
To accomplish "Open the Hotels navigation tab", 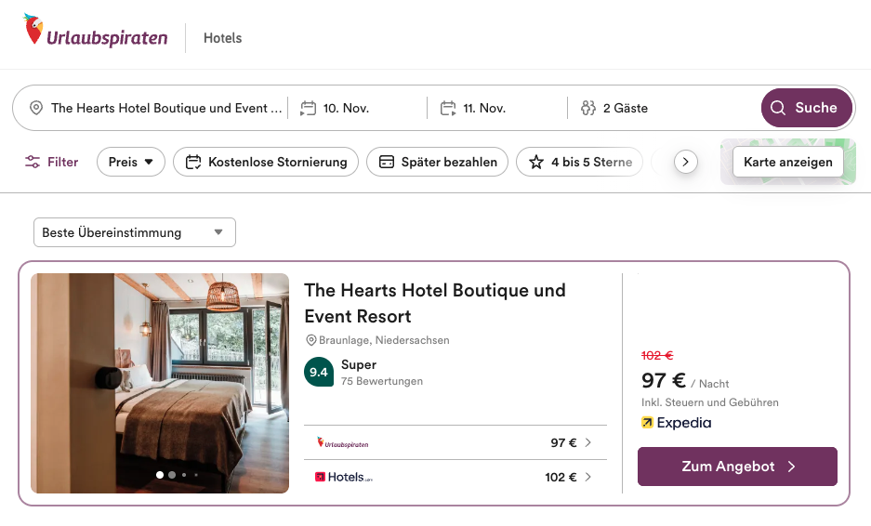I will [x=222, y=38].
